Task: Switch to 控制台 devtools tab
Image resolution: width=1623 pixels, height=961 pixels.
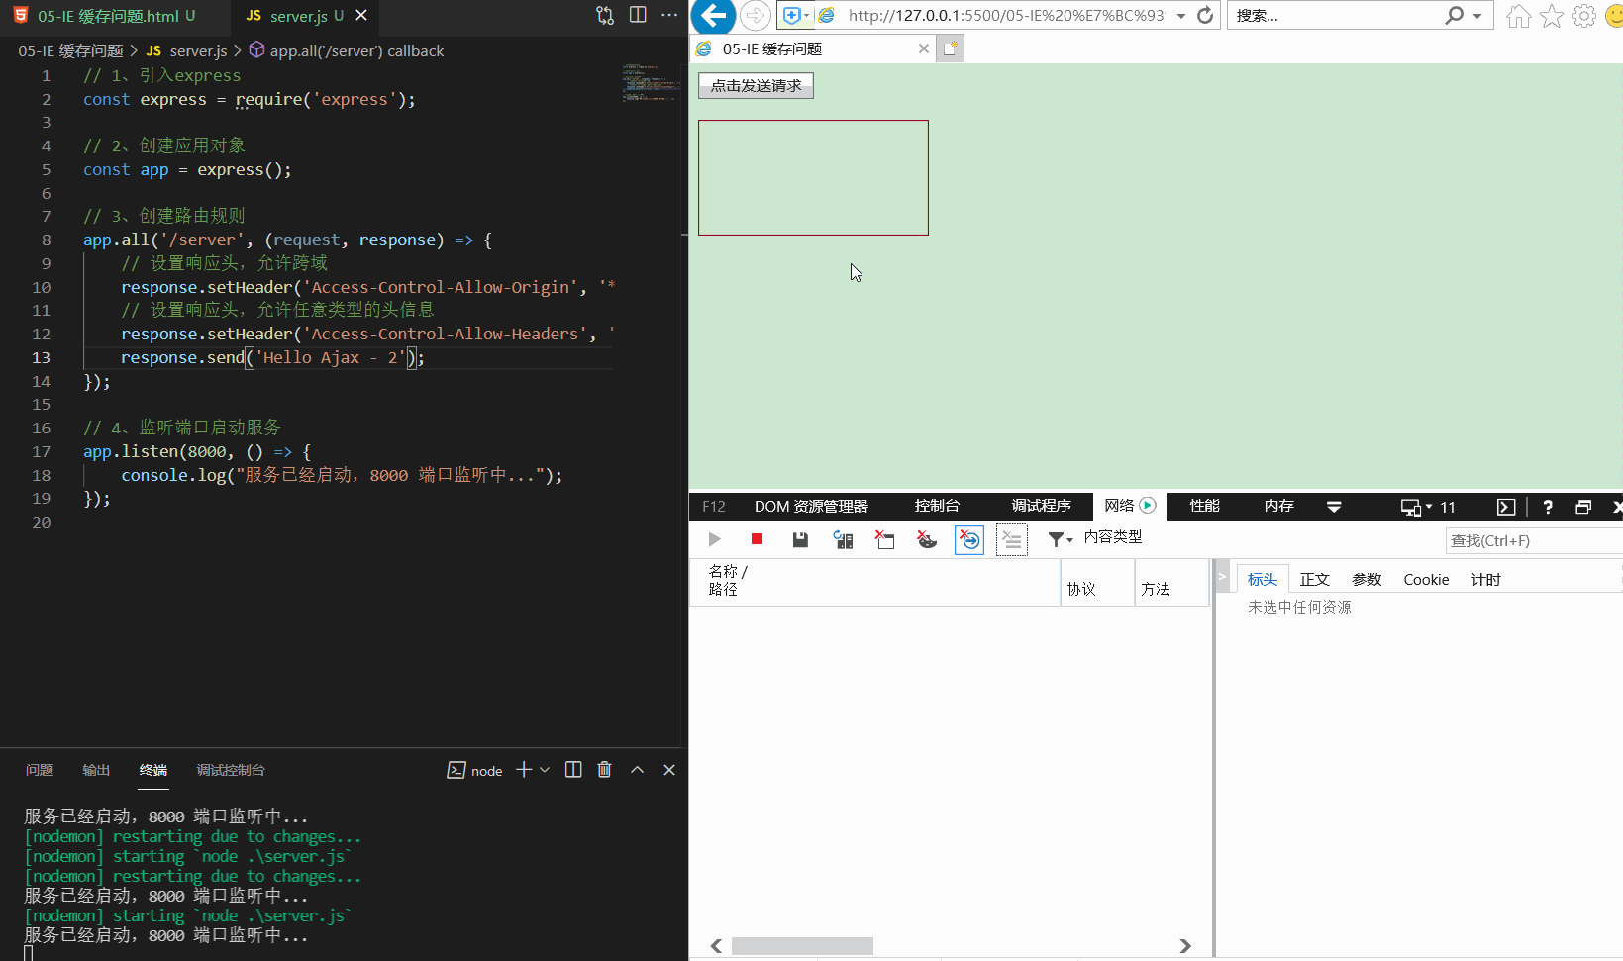Action: (937, 506)
